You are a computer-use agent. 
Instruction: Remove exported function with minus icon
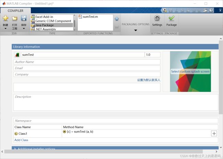pos(117,27)
